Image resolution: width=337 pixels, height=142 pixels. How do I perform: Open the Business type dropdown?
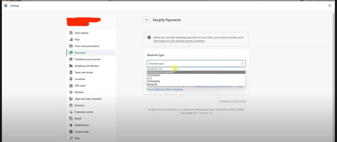196,64
